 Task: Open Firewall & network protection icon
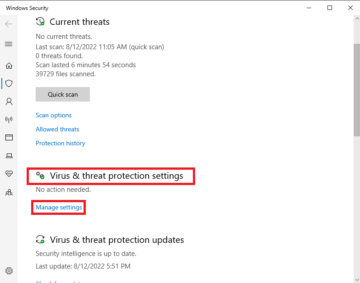tap(9, 119)
